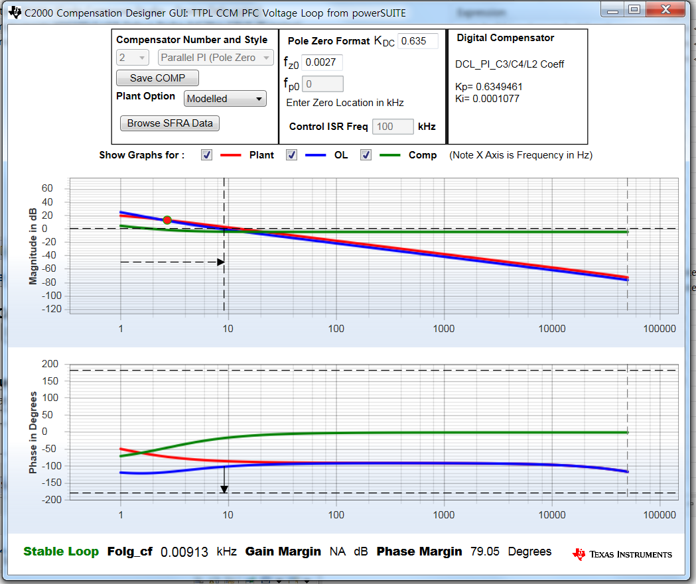The height and width of the screenshot is (584, 696).
Task: Click the Save COMP button
Action: point(157,78)
